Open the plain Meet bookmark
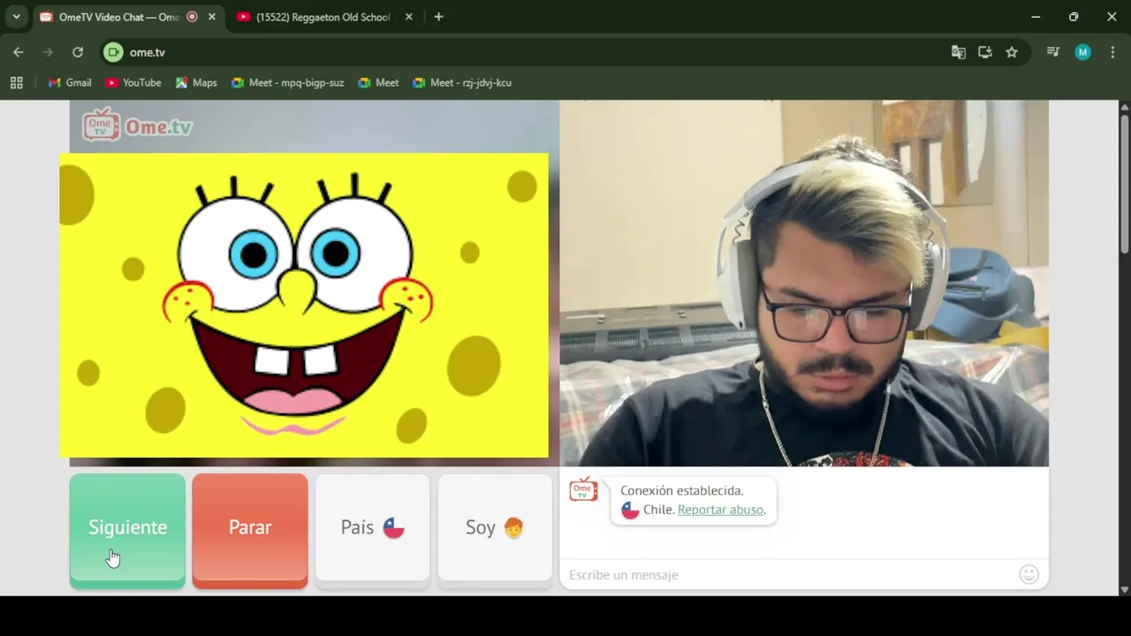This screenshot has height=636, width=1131. pyautogui.click(x=378, y=83)
